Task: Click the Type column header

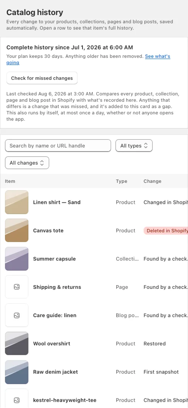Action: click(122, 181)
